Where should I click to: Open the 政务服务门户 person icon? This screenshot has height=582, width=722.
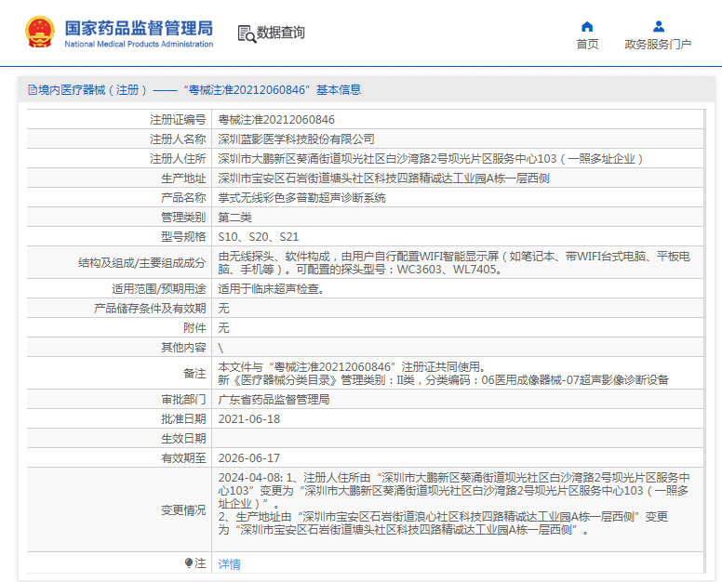tap(659, 27)
